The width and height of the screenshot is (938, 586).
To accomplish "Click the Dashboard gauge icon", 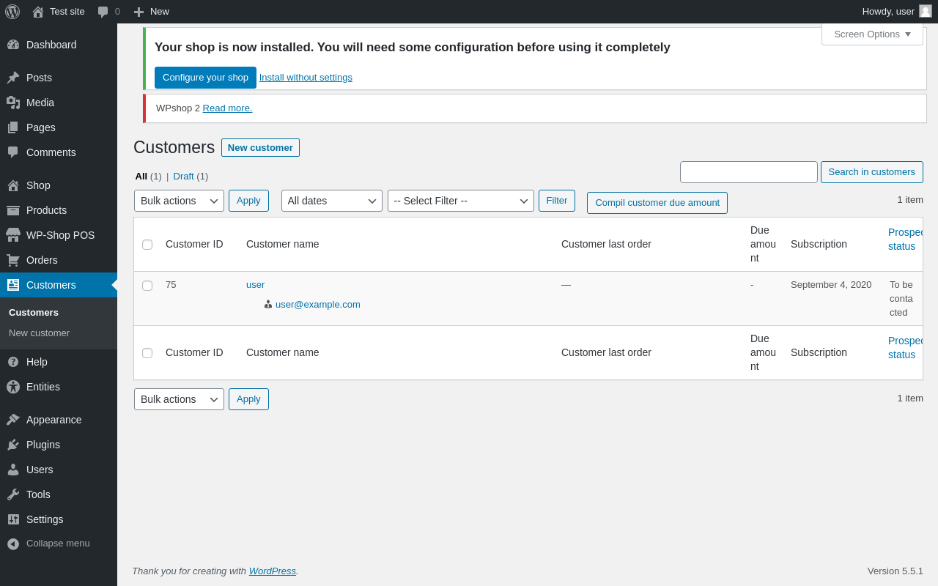I will tap(13, 45).
